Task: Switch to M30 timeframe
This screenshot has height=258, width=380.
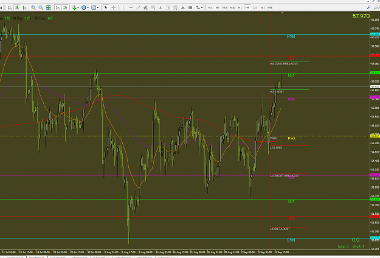Action: (232, 7)
